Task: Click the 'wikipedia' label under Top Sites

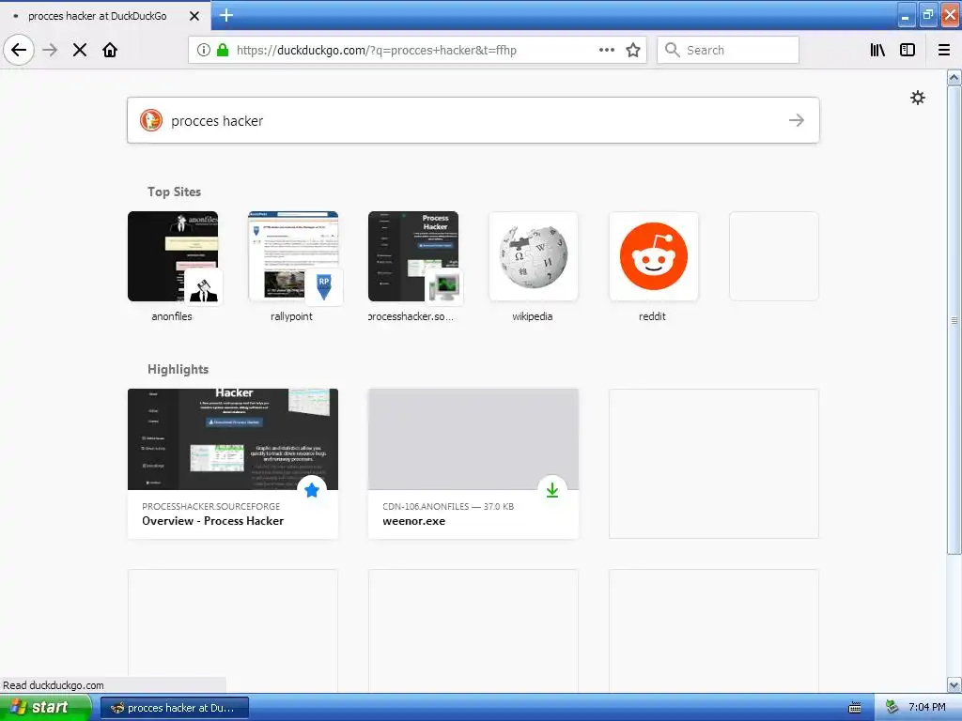Action: click(x=533, y=316)
